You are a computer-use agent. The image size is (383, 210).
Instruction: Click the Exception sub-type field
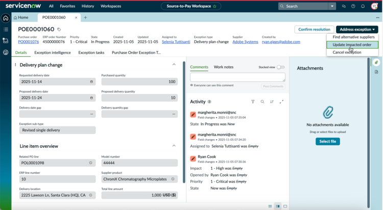tap(57, 130)
